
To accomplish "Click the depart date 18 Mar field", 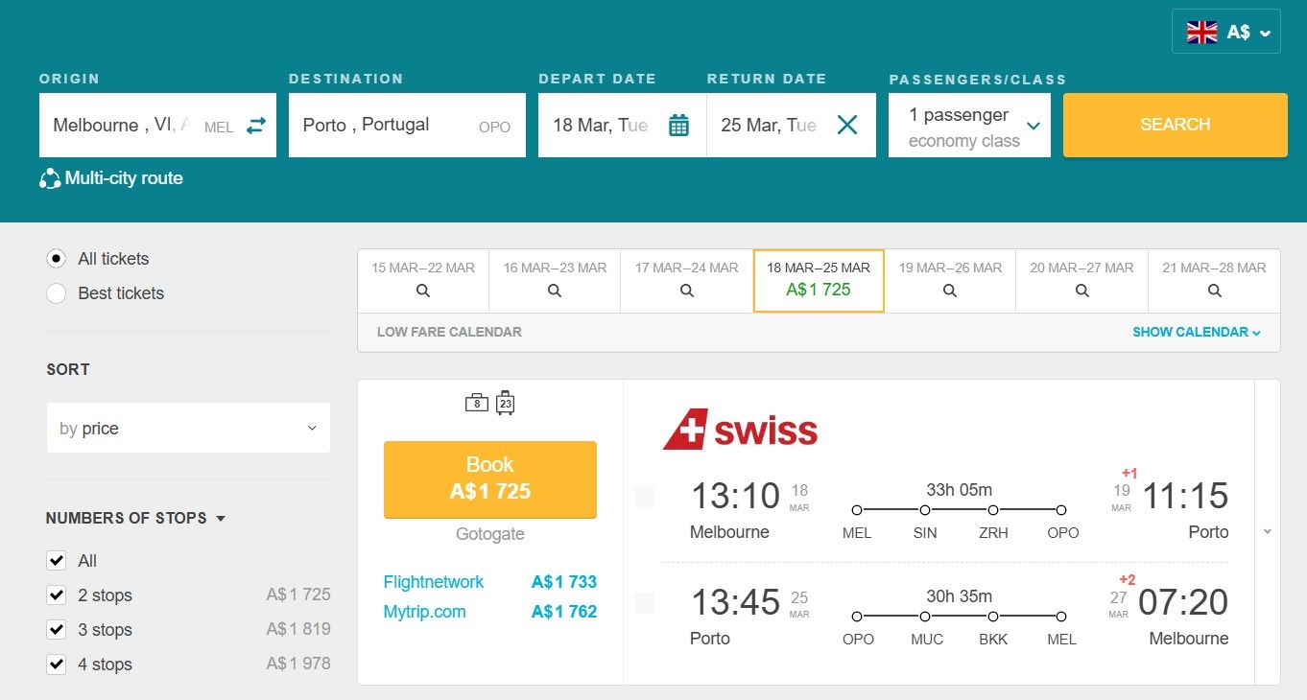I will tap(622, 126).
